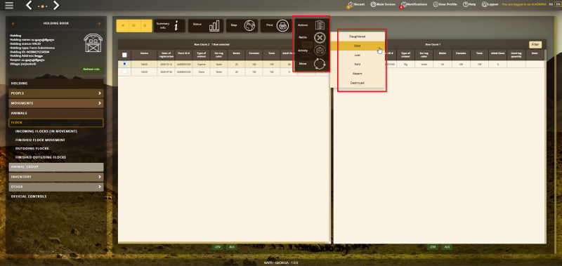Expand the People section
562x266 pixels.
(56, 93)
